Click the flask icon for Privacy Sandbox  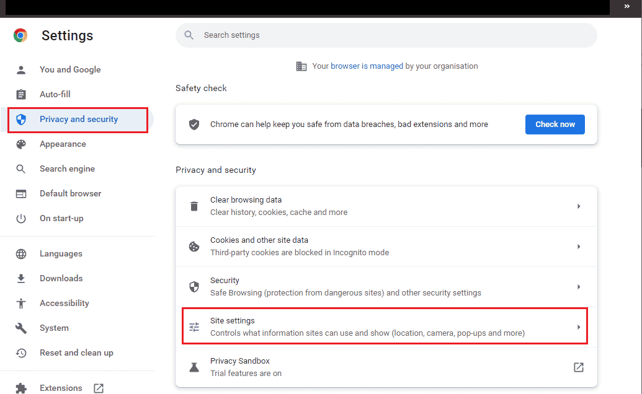tap(194, 367)
